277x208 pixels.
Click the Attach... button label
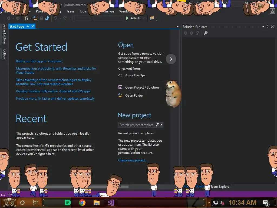(136, 18)
